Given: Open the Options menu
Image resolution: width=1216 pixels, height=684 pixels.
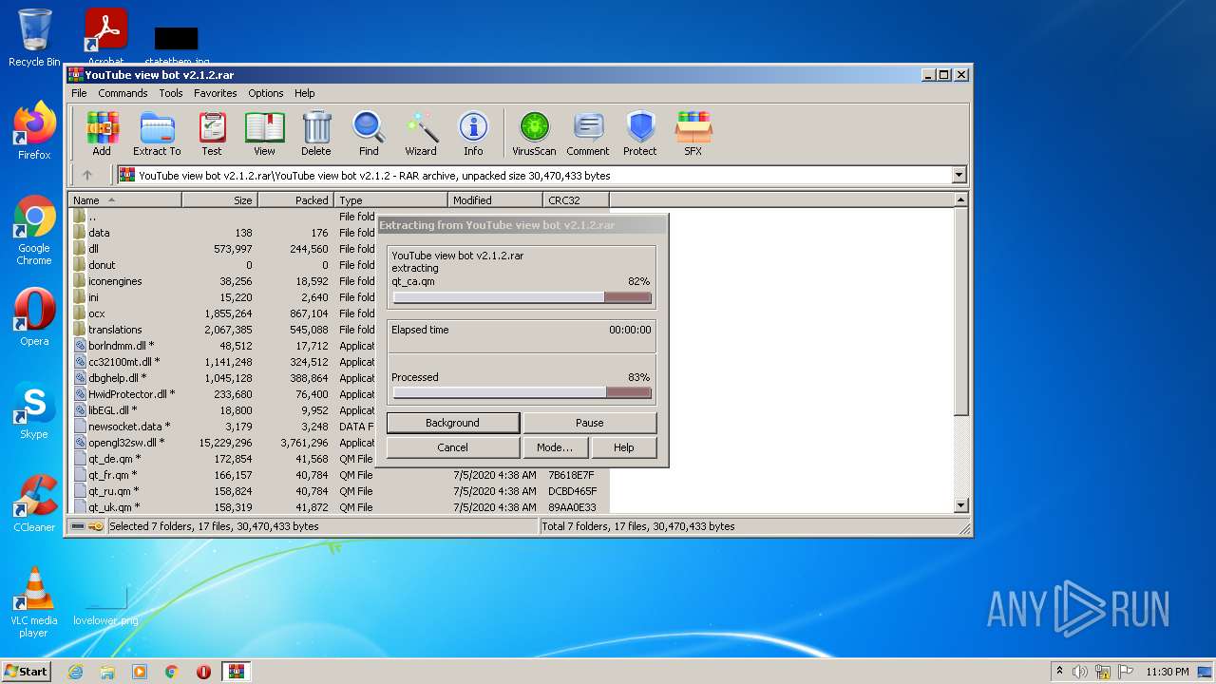Looking at the screenshot, I should (x=266, y=93).
